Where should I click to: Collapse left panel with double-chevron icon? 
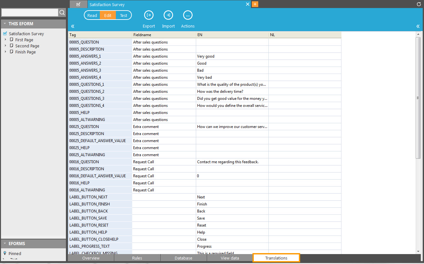click(73, 26)
